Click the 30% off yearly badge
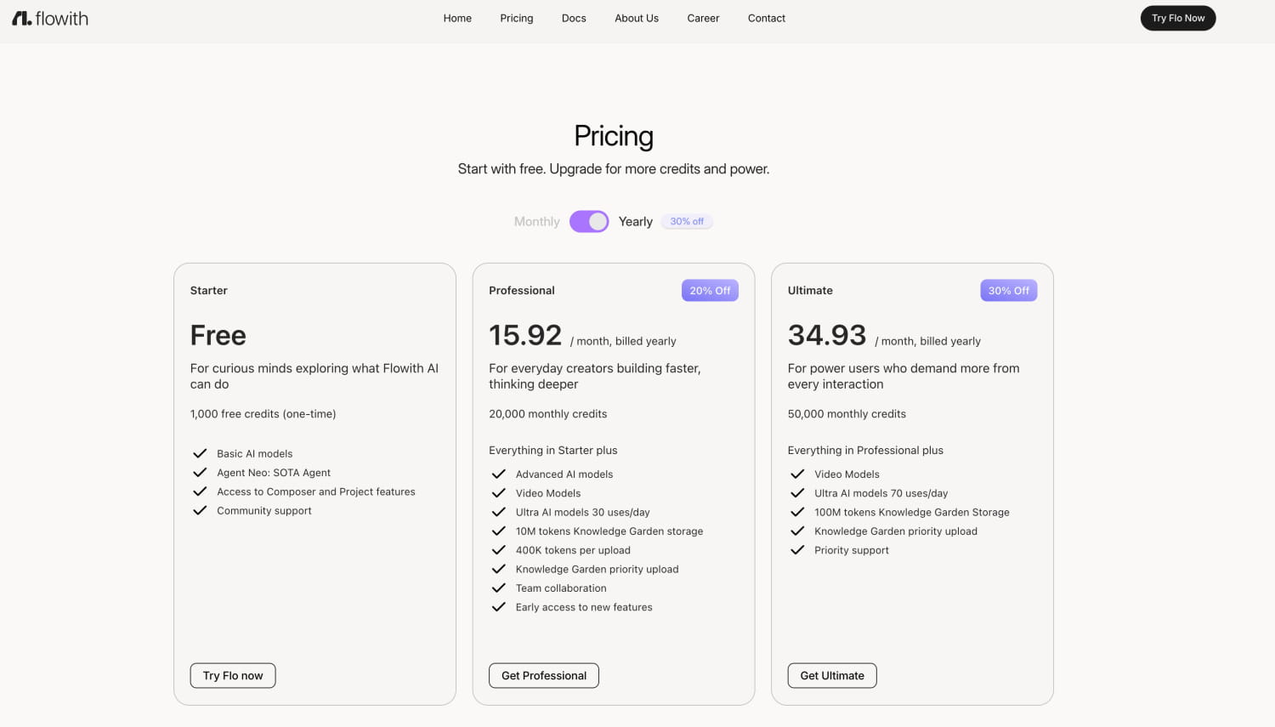 tap(687, 221)
